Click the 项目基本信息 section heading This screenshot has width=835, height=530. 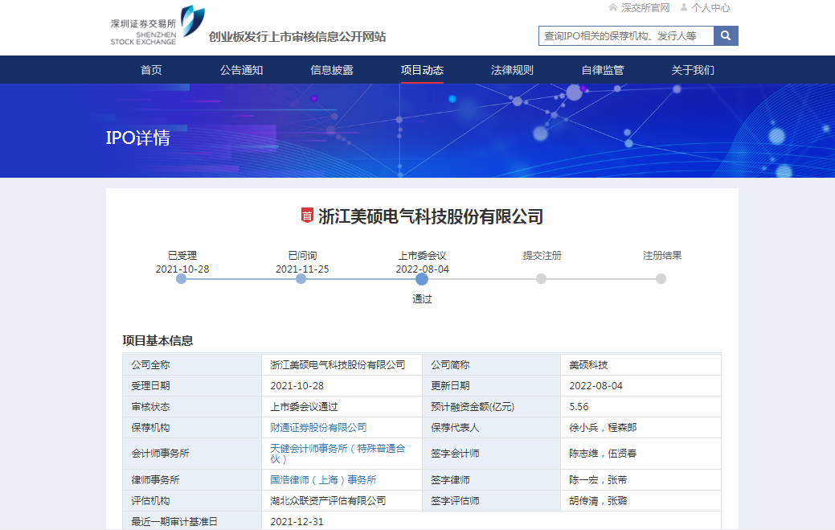click(158, 341)
